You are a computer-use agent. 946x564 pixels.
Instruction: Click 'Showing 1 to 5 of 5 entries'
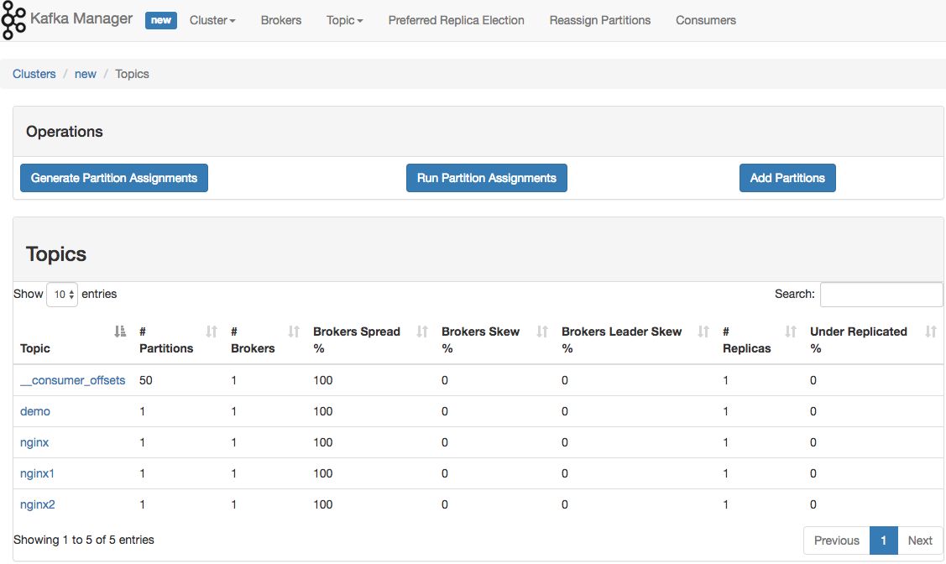click(84, 540)
